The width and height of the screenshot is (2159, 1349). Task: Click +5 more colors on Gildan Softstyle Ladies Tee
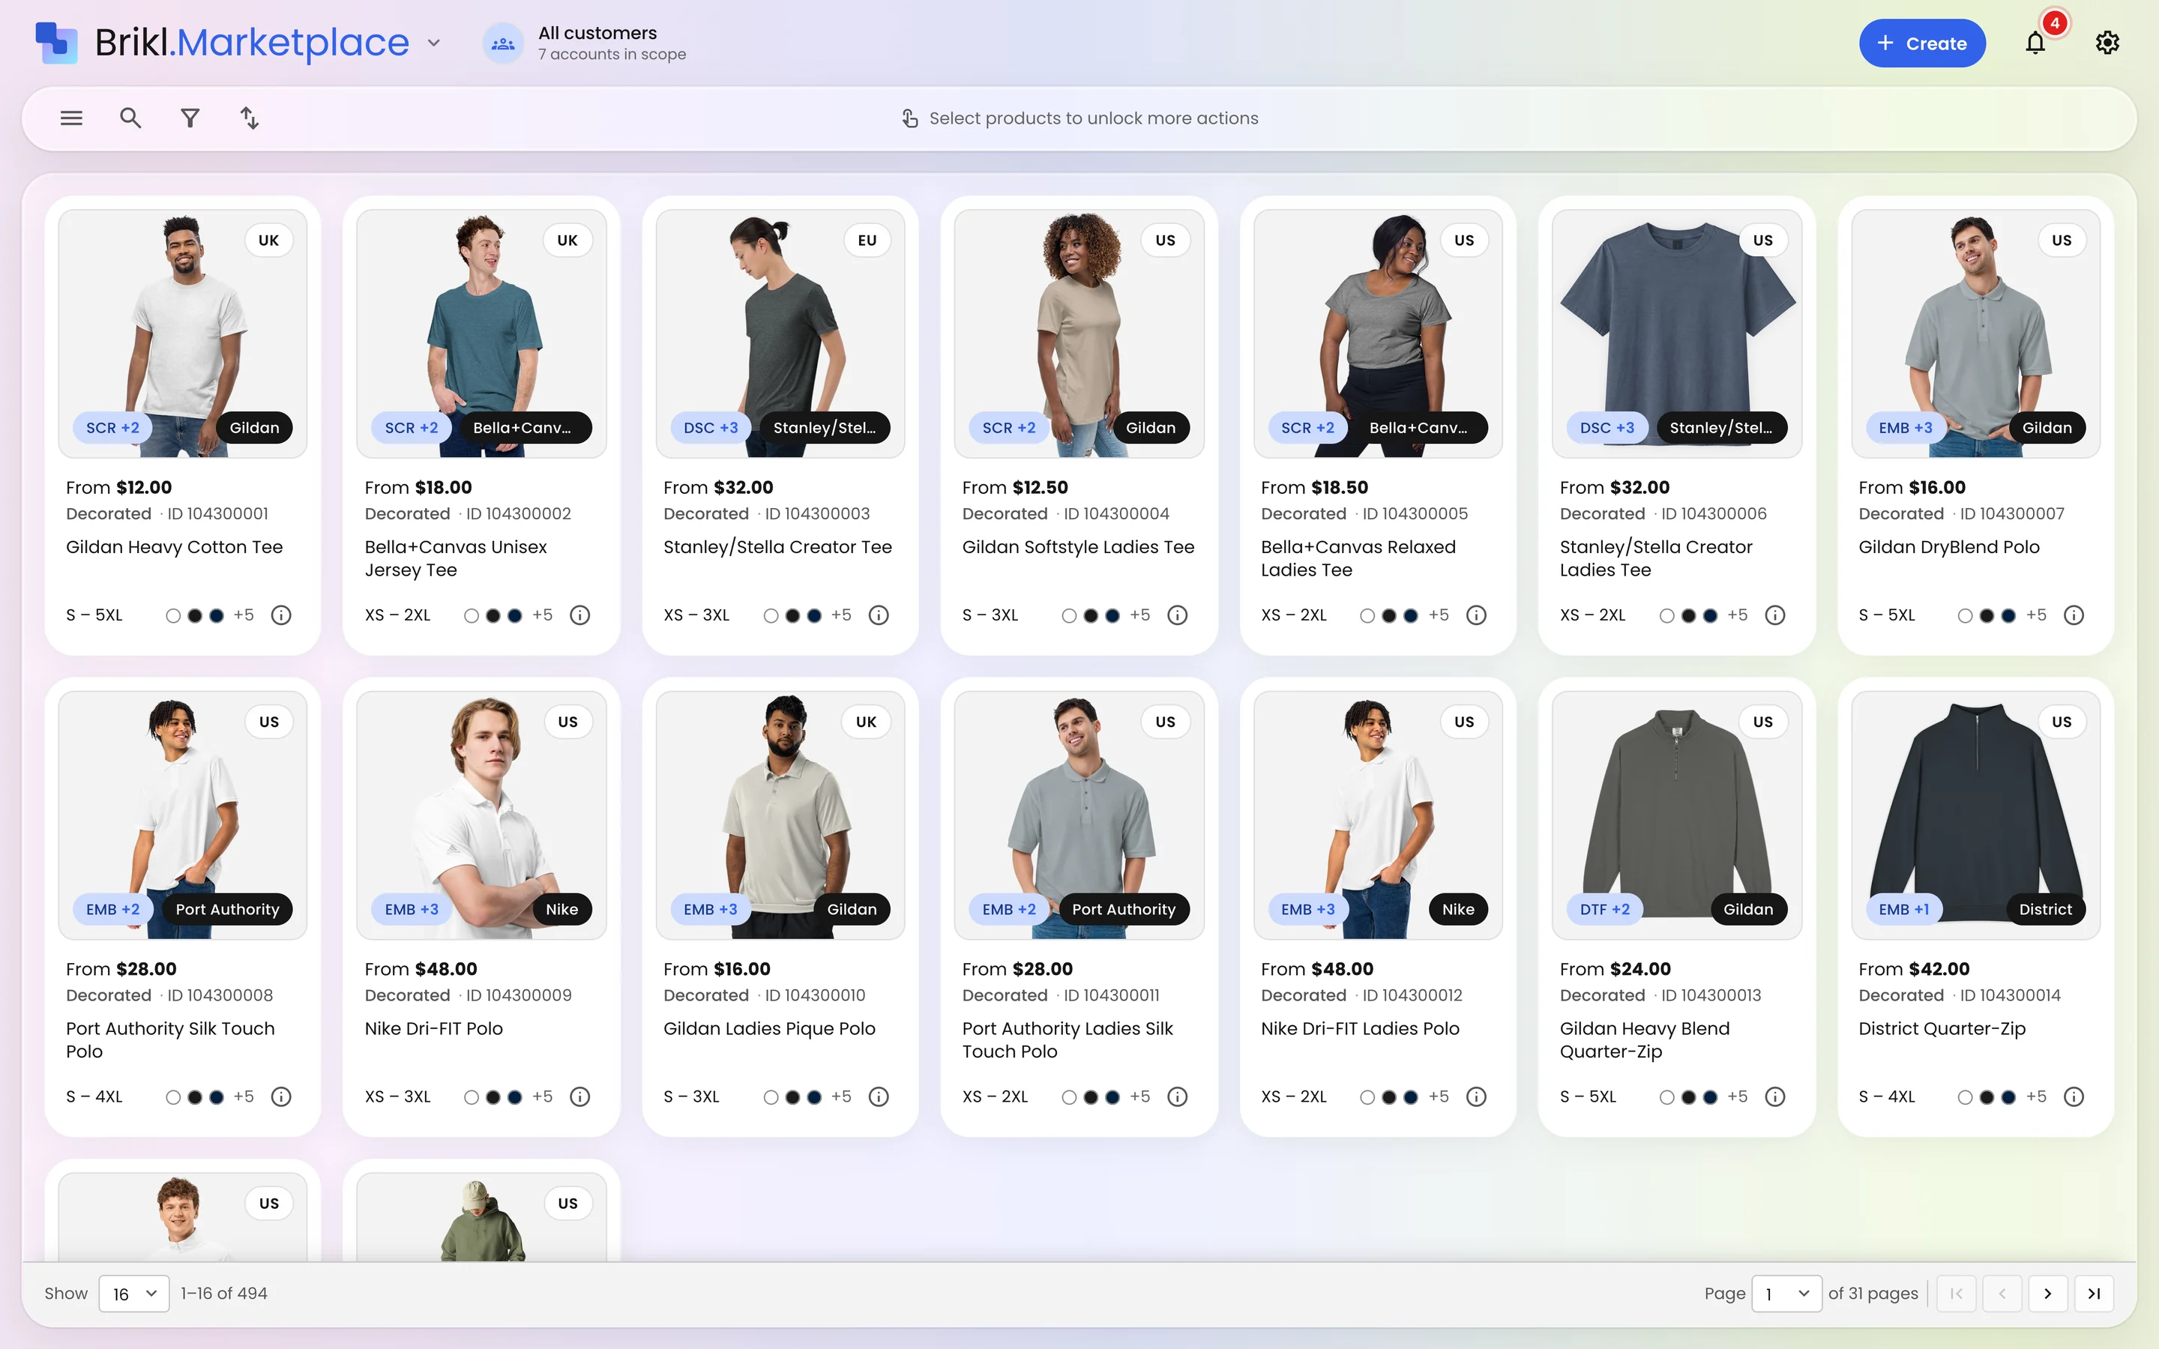tap(1140, 615)
